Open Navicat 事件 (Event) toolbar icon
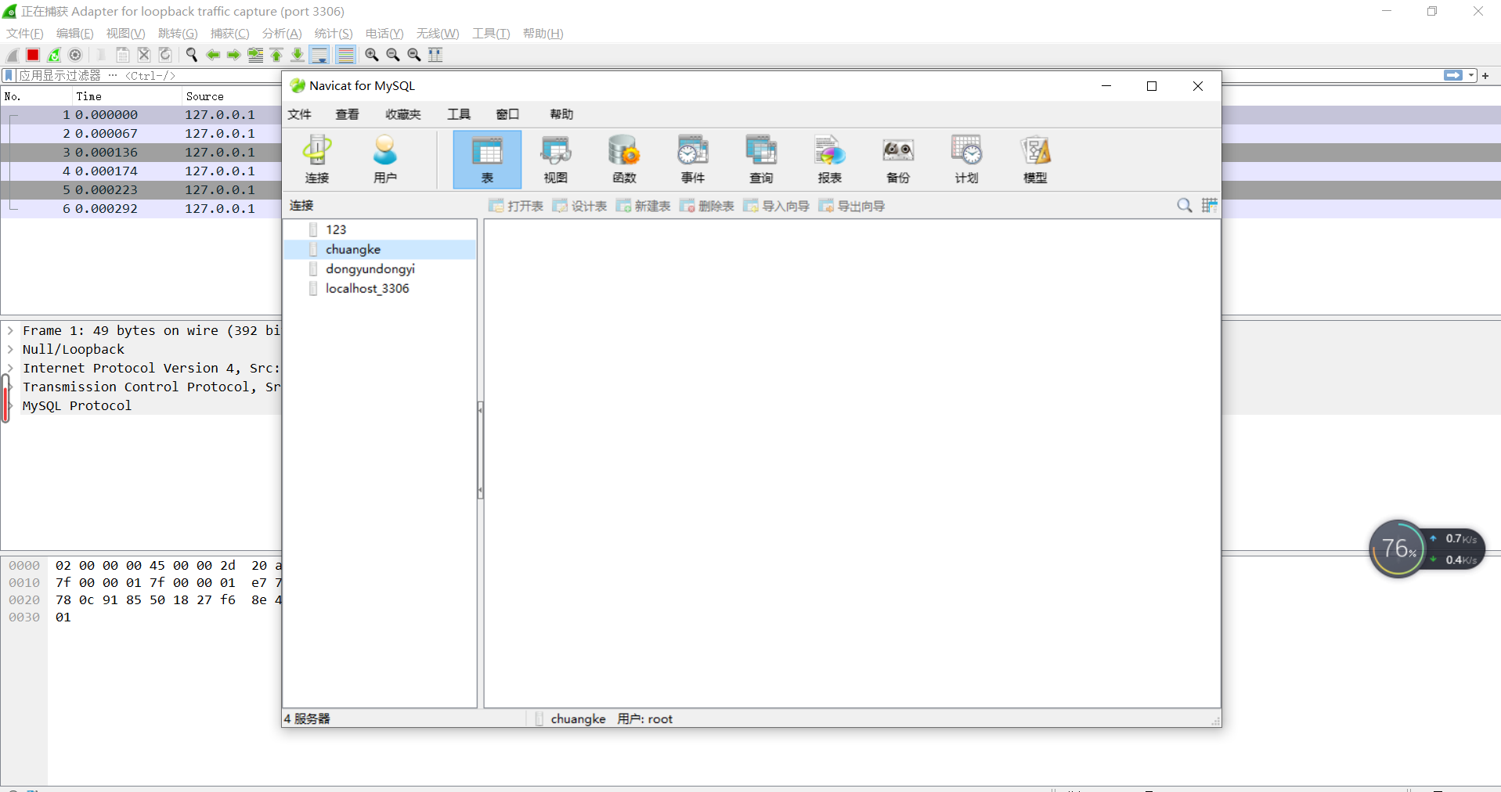1501x792 pixels. [x=693, y=160]
